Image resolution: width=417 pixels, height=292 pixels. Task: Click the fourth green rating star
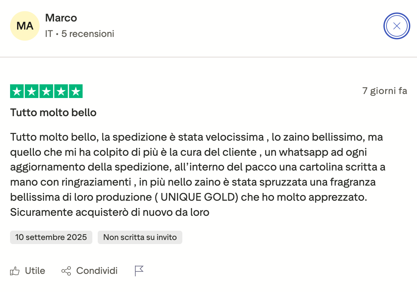61,91
